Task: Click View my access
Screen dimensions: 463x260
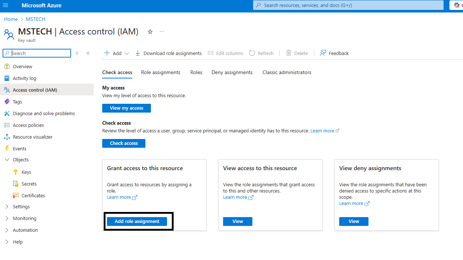Action: (x=126, y=108)
